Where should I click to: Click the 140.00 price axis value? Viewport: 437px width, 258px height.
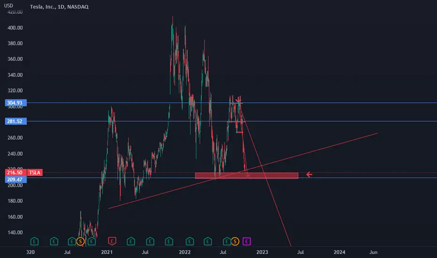(15, 232)
